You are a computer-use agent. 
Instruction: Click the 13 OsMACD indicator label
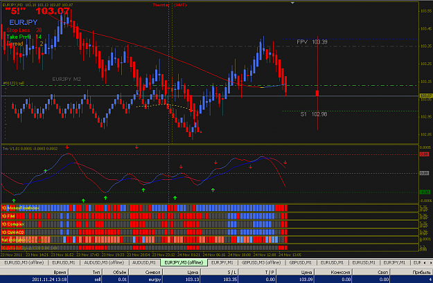pos(13,232)
